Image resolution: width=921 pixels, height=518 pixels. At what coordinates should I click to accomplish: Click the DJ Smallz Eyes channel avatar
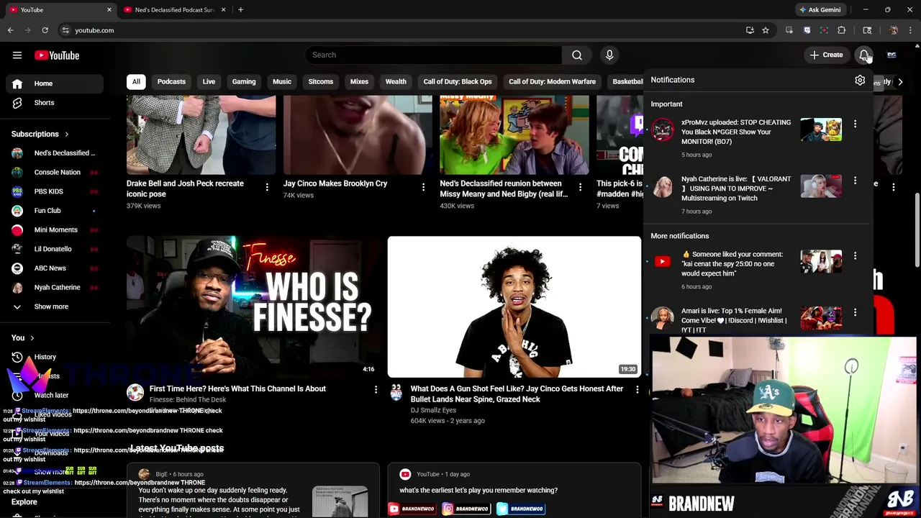(396, 392)
